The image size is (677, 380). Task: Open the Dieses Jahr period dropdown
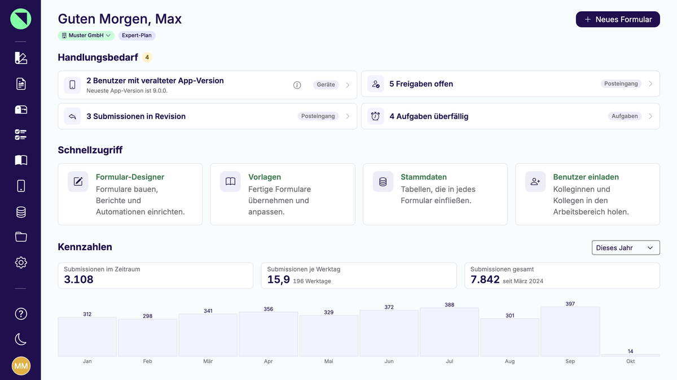pyautogui.click(x=626, y=248)
